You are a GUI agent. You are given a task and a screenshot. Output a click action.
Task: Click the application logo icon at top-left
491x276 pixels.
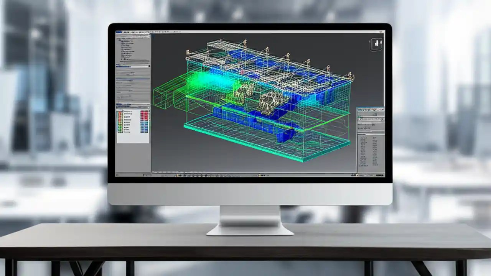119,33
